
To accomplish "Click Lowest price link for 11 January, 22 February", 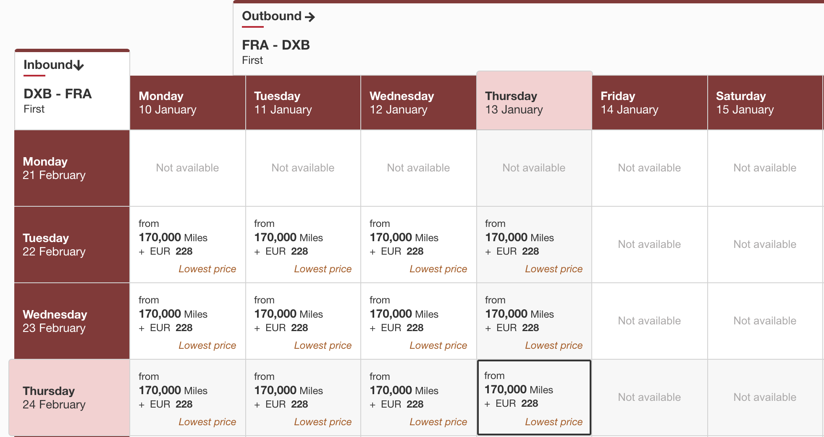I will tap(323, 269).
